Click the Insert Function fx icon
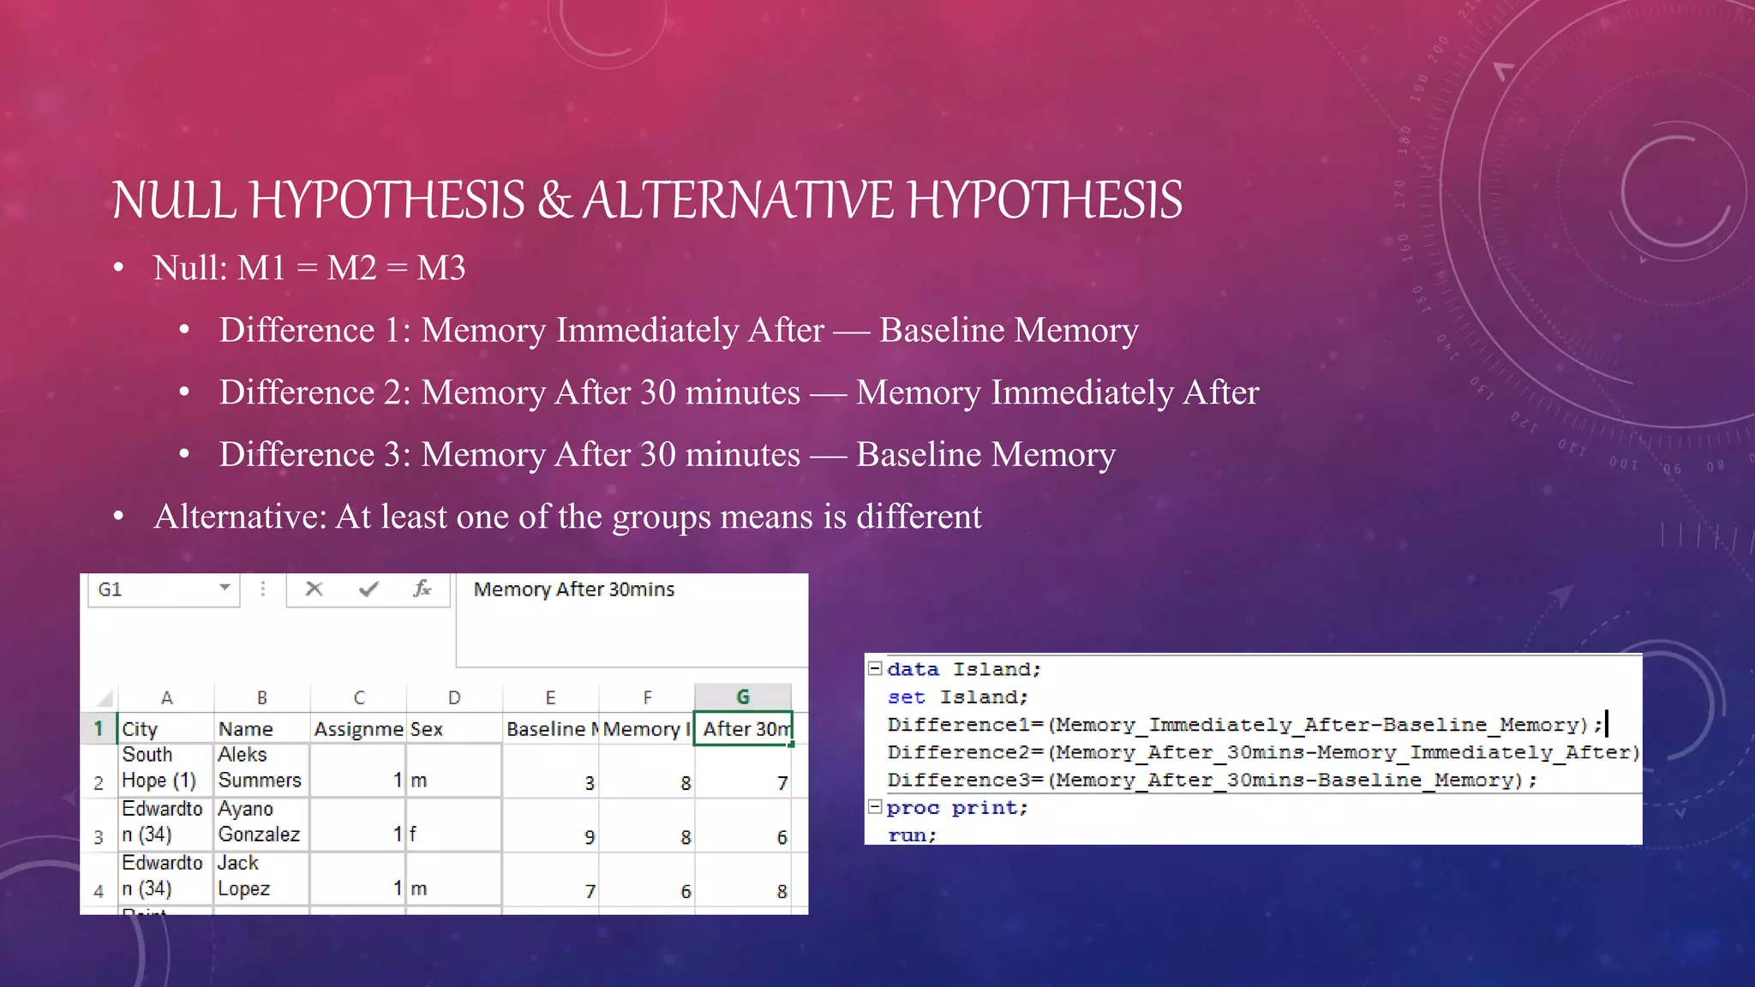The height and width of the screenshot is (987, 1755). pos(422,589)
